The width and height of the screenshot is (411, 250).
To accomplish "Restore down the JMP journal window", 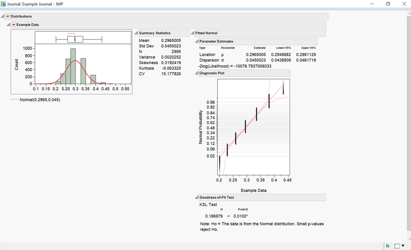I will [388, 4].
